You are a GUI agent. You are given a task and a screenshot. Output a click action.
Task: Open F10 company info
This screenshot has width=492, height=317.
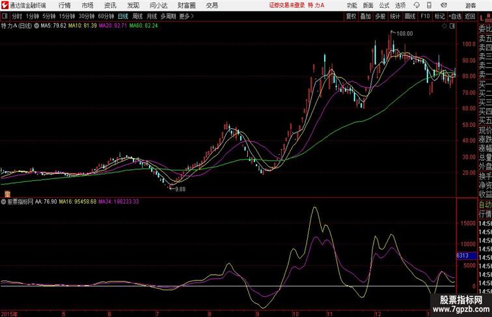point(425,16)
